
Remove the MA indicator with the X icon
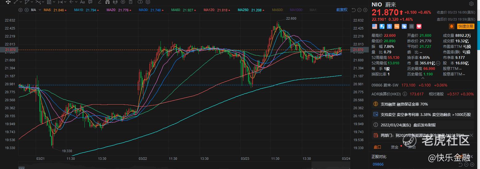click(x=26, y=10)
